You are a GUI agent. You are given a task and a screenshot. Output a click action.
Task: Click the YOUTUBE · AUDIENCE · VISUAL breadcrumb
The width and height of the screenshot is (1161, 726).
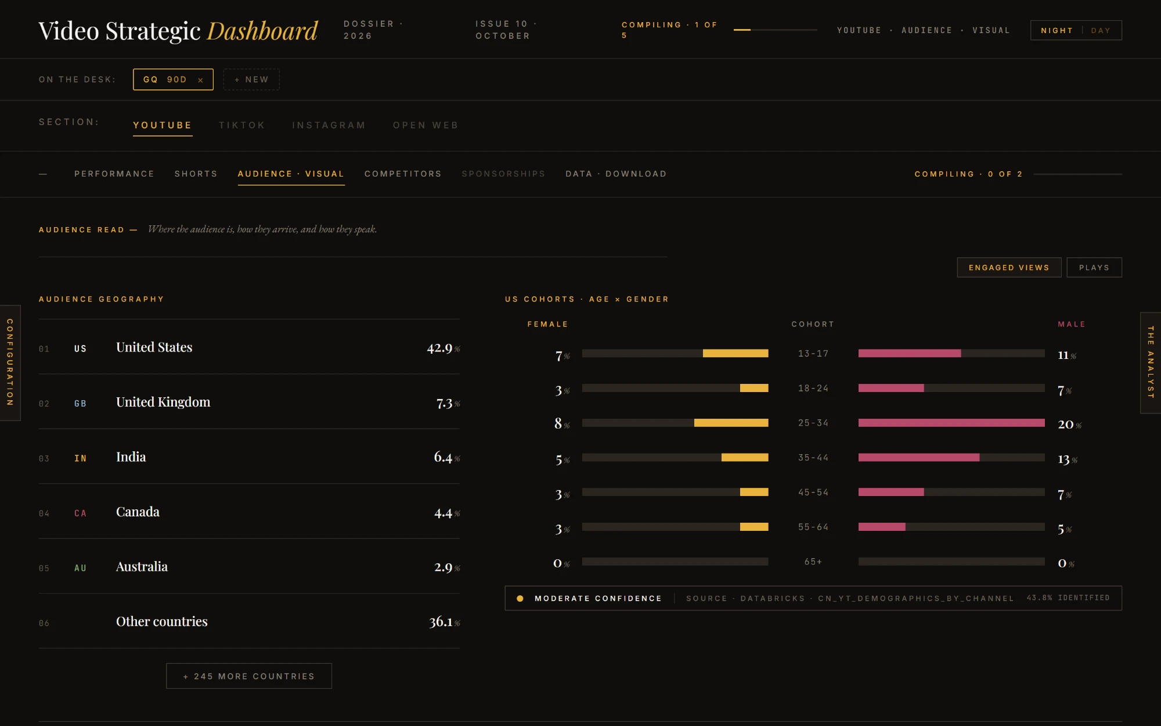click(923, 30)
